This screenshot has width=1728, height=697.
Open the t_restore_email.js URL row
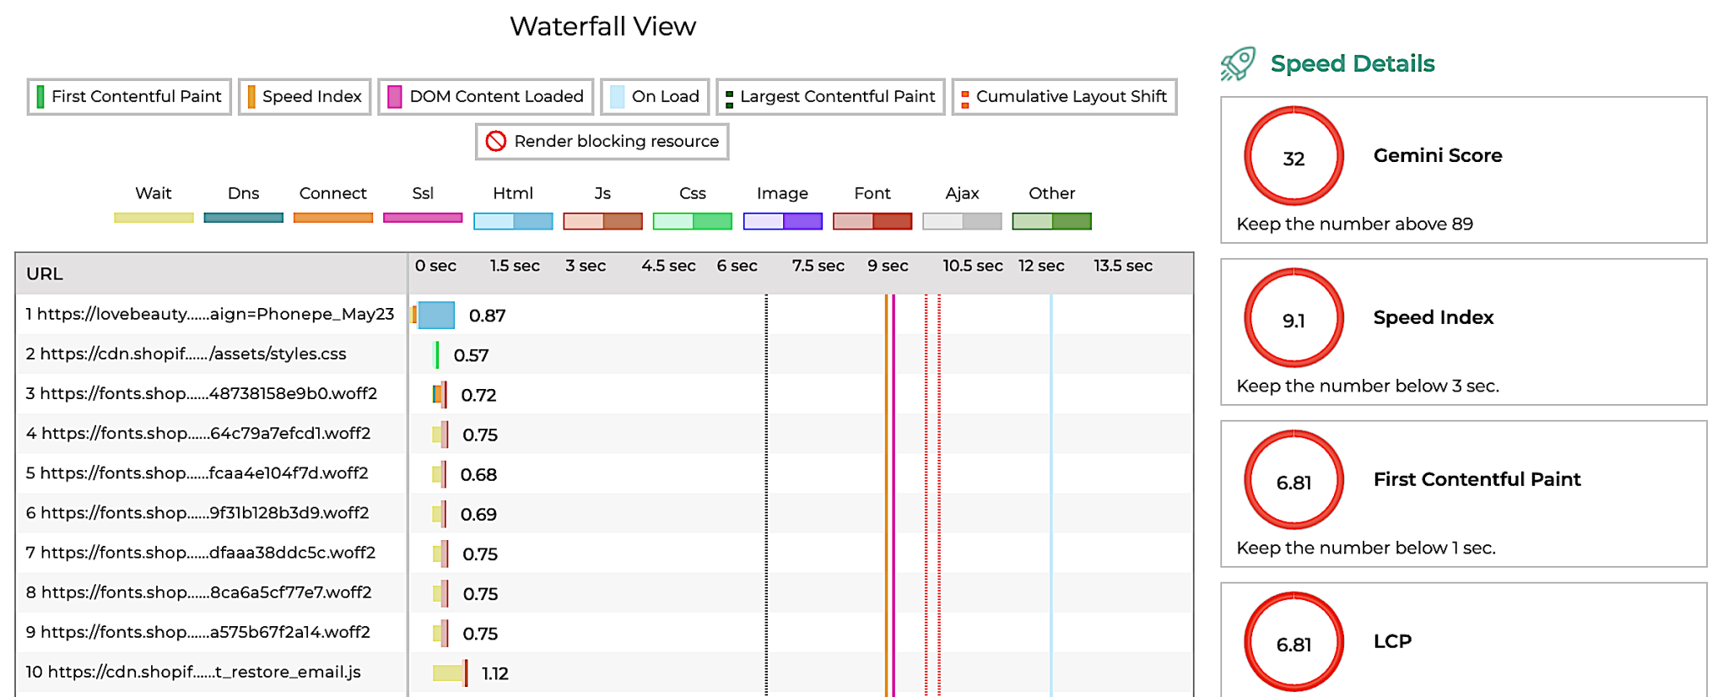[192, 673]
